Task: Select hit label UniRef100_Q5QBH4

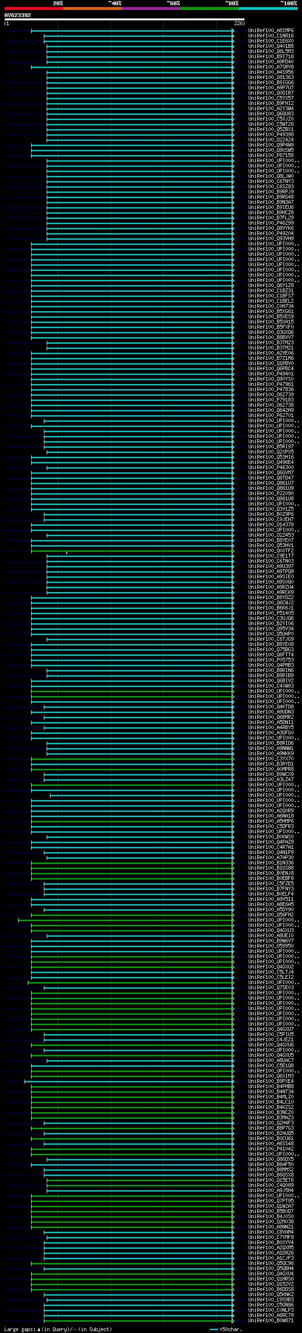Action: [270, 1268]
